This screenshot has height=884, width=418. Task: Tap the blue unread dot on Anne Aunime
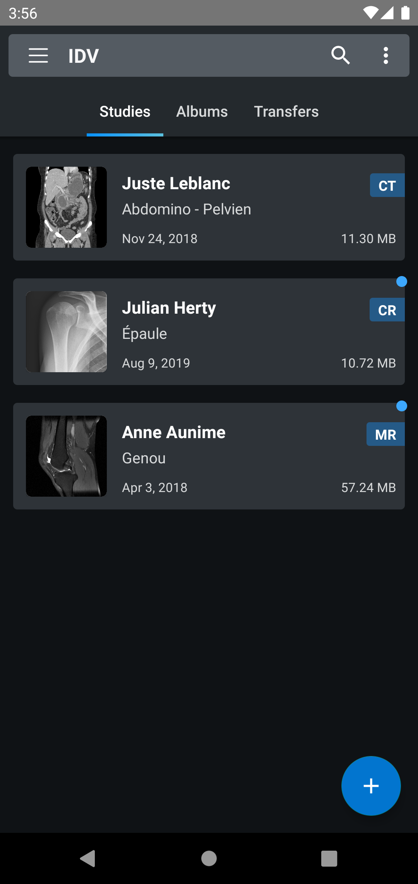[x=402, y=406]
